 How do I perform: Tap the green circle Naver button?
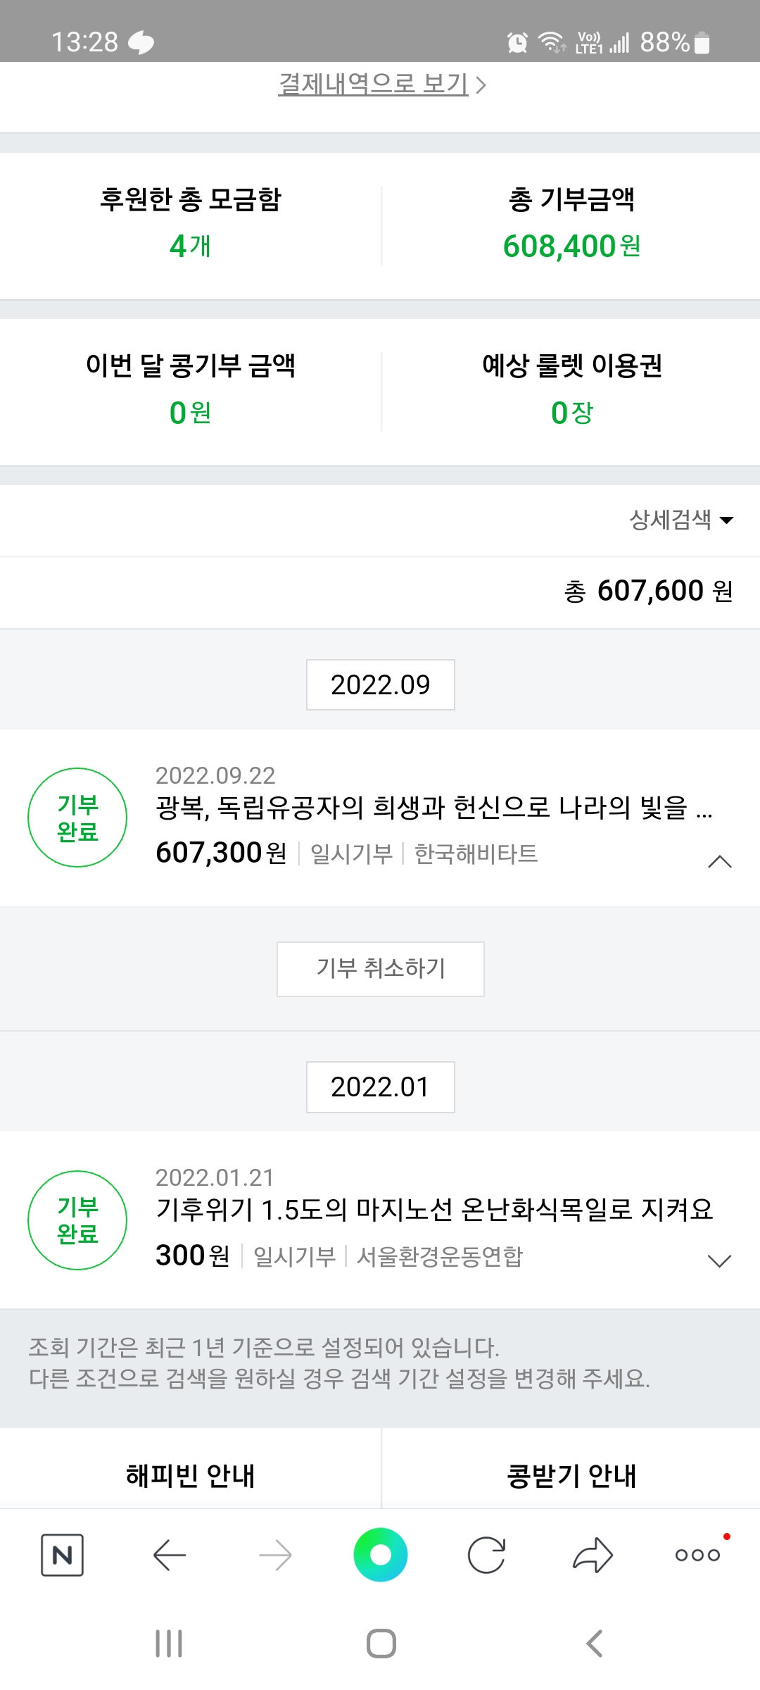pos(381,1555)
